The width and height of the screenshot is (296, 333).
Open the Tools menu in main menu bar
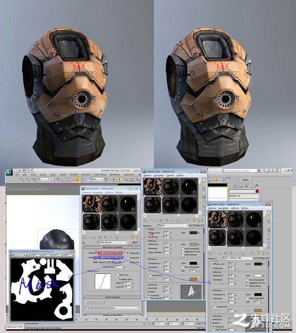[34, 174]
